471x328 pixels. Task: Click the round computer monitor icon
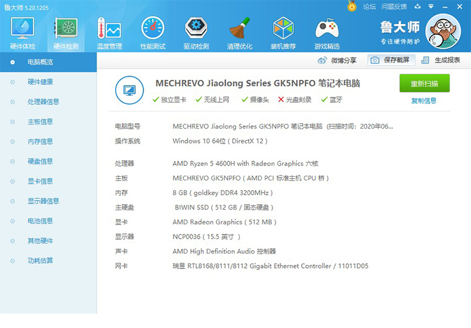pos(129,90)
